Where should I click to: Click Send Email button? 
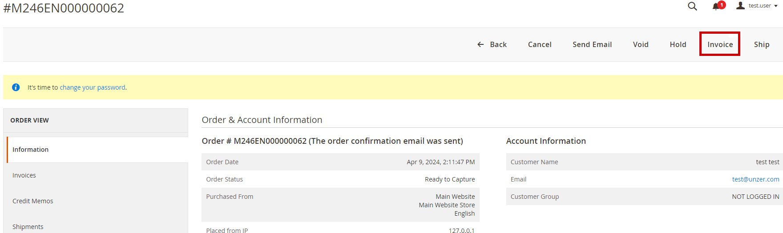click(592, 44)
